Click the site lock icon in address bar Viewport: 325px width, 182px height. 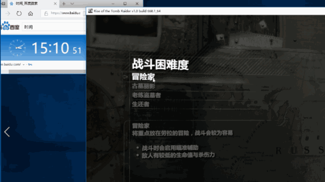(x=46, y=14)
